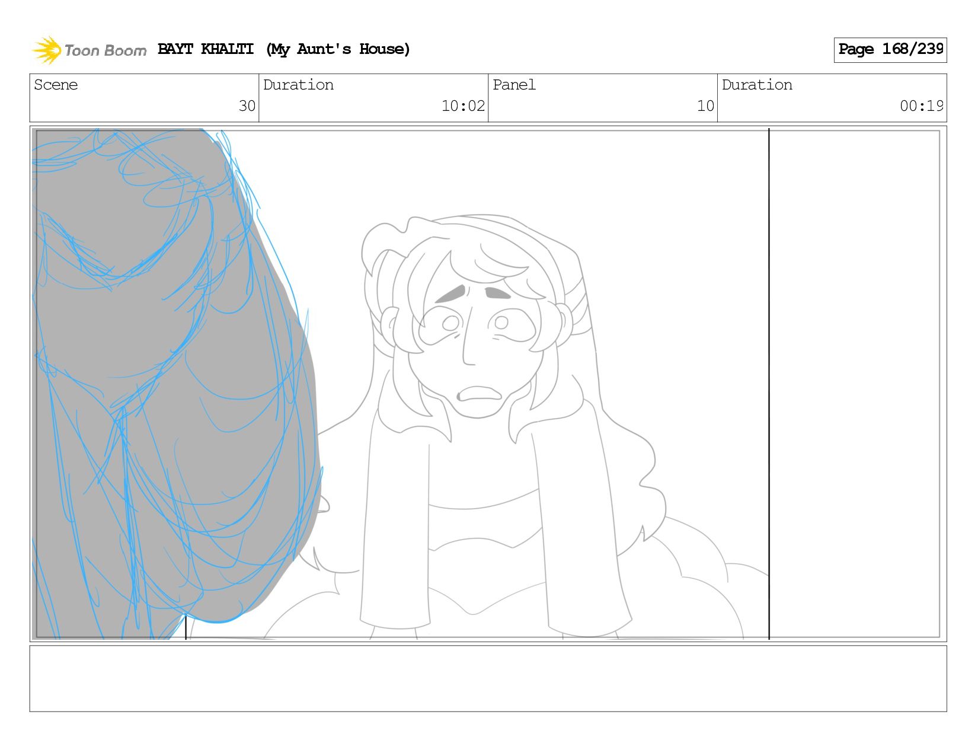
Task: Click the 'Page 168/239' page indicator
Action: 890,50
